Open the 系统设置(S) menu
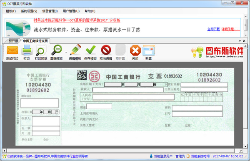Image resolution: width=250 pixels, height=161 pixels. click(29, 11)
